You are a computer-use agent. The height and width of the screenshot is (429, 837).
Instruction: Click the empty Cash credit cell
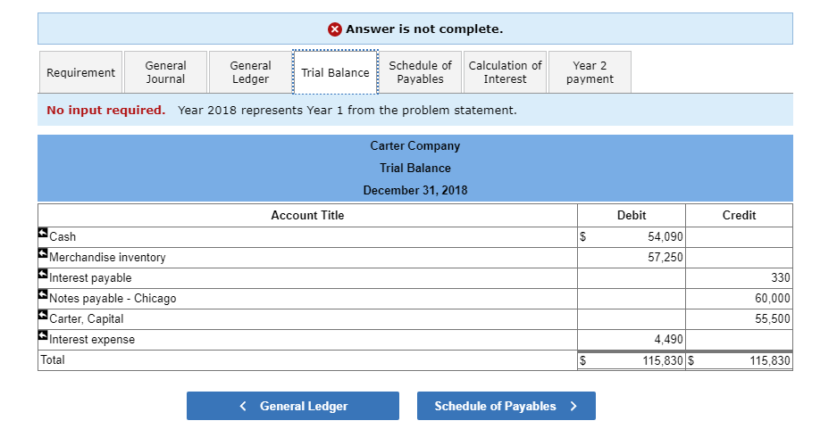tap(739, 237)
